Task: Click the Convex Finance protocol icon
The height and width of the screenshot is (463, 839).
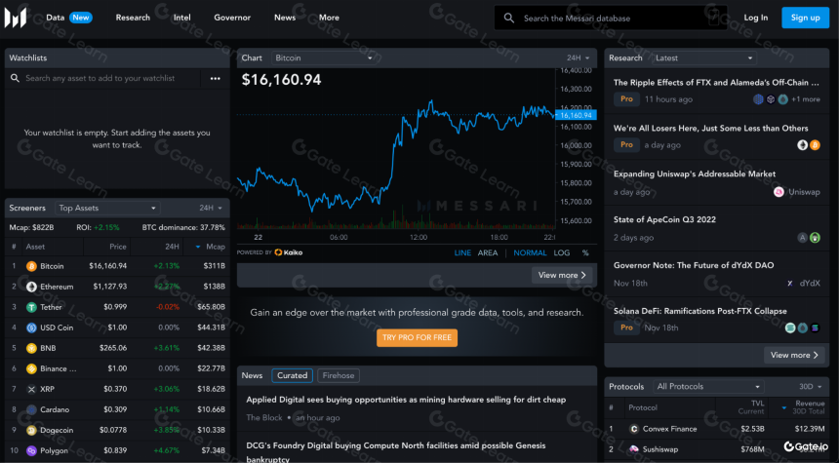Action: click(634, 429)
